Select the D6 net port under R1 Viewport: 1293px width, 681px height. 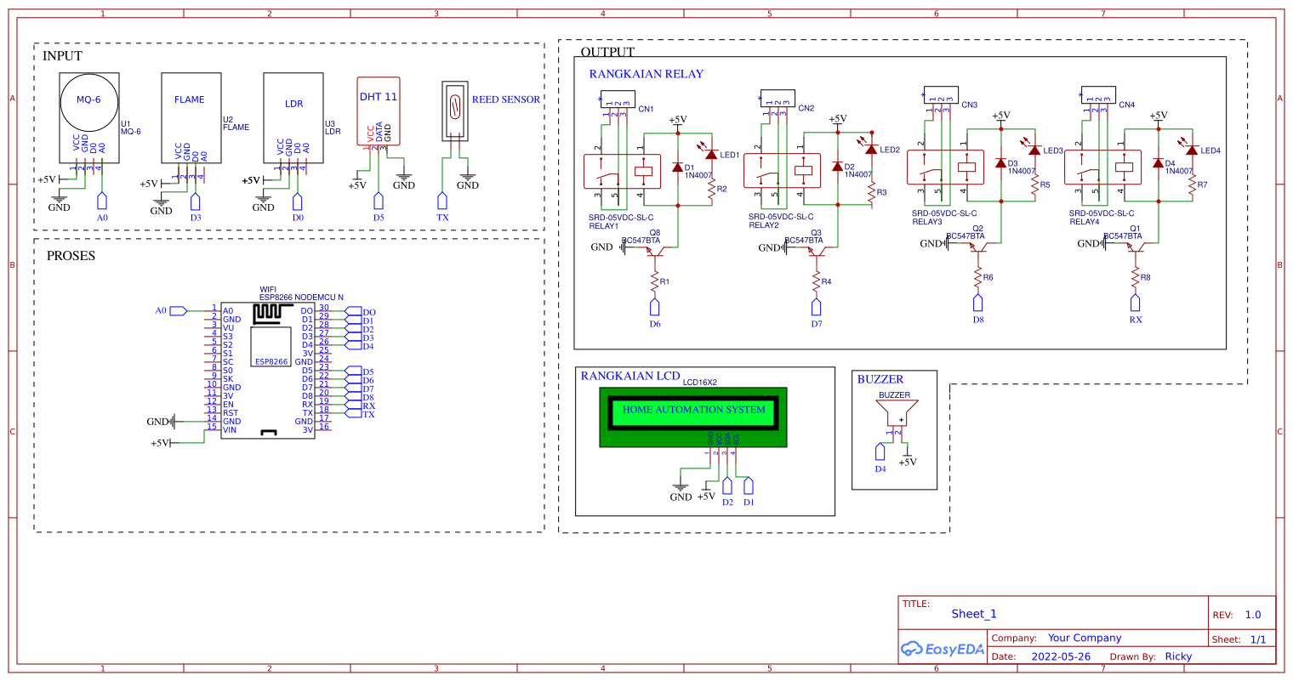pos(655,307)
